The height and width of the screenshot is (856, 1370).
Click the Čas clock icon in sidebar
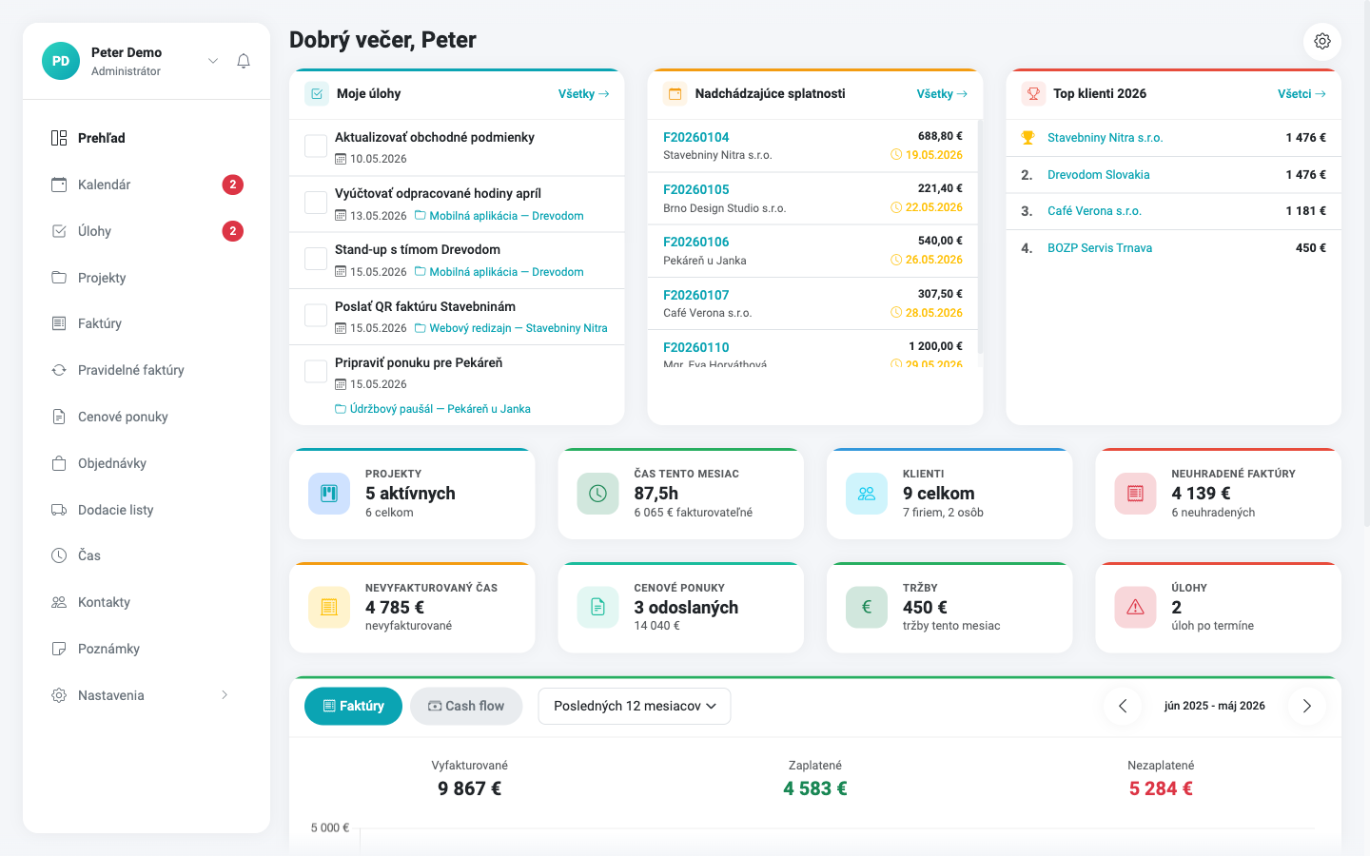tap(59, 555)
